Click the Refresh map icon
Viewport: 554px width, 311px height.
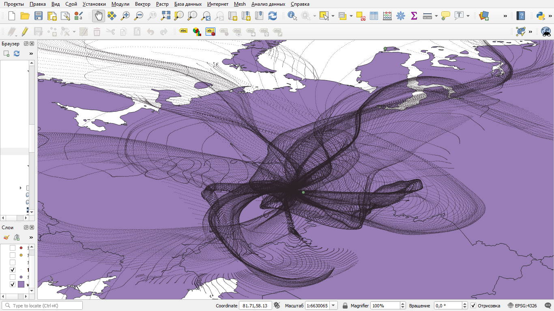point(273,16)
